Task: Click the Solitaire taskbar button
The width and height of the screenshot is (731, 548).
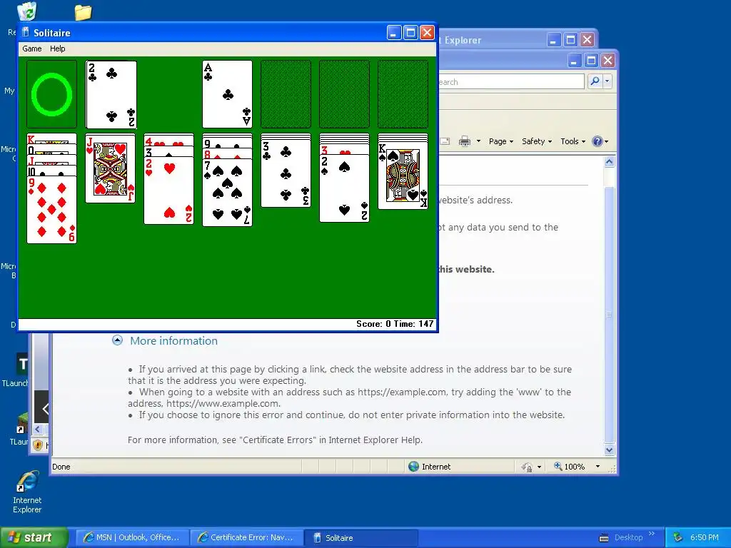Action: point(361,538)
